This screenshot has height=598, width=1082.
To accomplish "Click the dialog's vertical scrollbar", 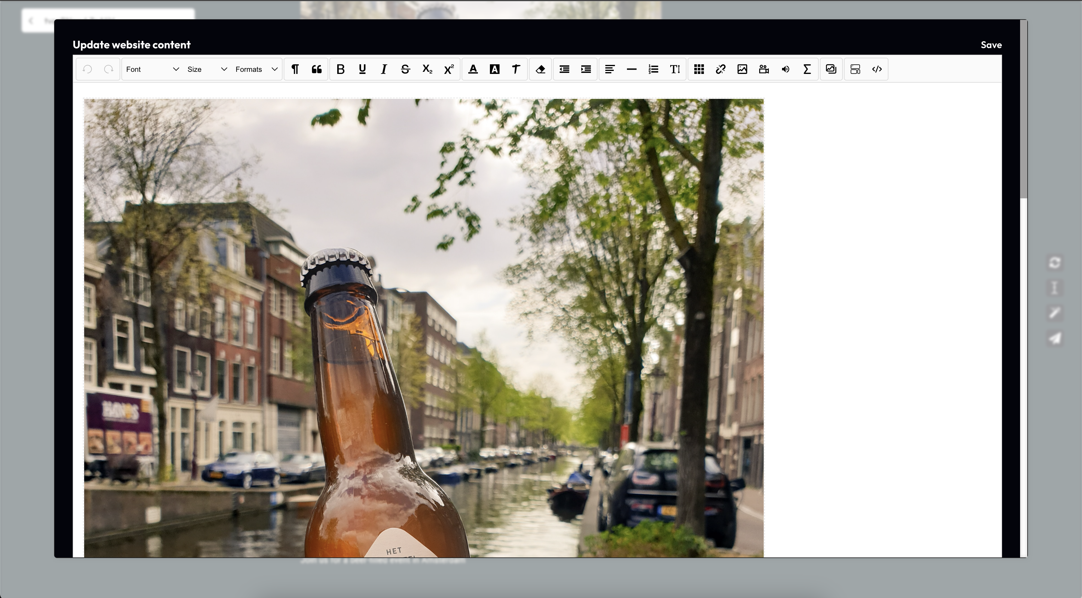I will coord(1024,109).
